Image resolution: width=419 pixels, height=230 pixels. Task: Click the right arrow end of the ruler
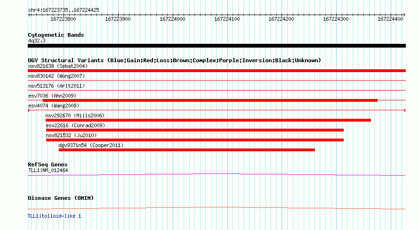(404, 15)
